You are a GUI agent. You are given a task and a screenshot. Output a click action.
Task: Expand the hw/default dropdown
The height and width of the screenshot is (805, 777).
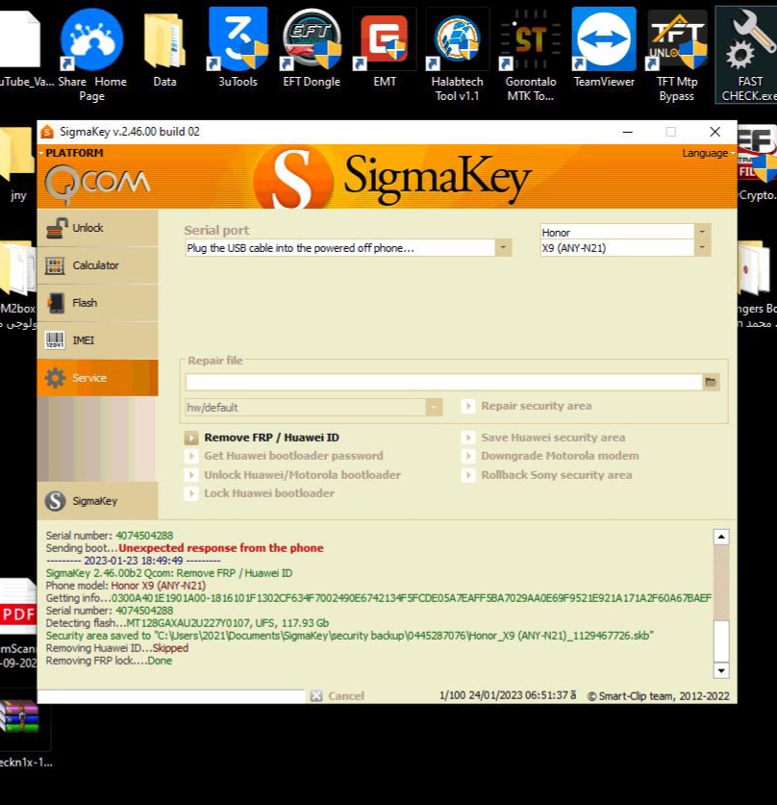coord(434,407)
